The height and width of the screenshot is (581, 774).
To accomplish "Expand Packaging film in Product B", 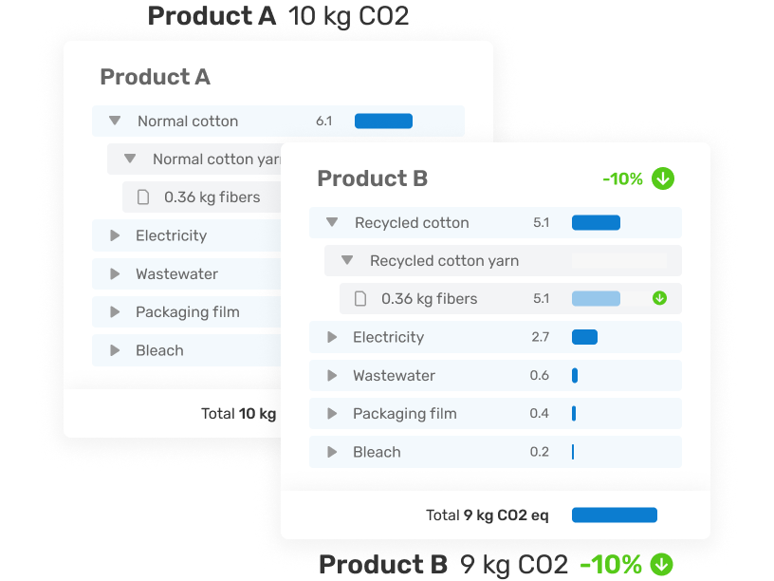I will (332, 413).
